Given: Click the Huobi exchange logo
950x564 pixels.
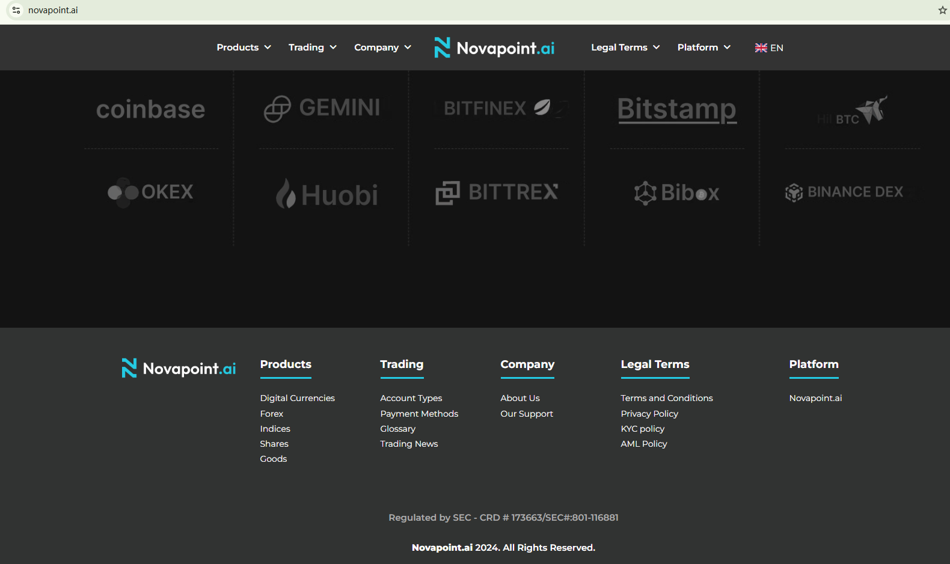Looking at the screenshot, I should pos(326,194).
